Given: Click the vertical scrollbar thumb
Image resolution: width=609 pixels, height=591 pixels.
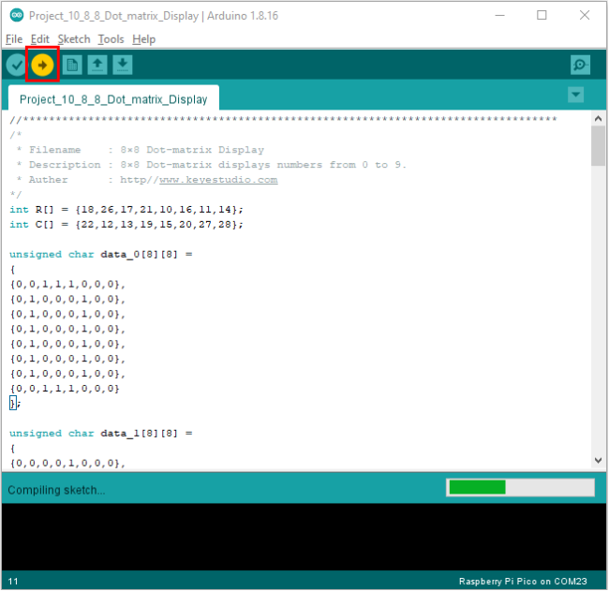Looking at the screenshot, I should (x=598, y=145).
